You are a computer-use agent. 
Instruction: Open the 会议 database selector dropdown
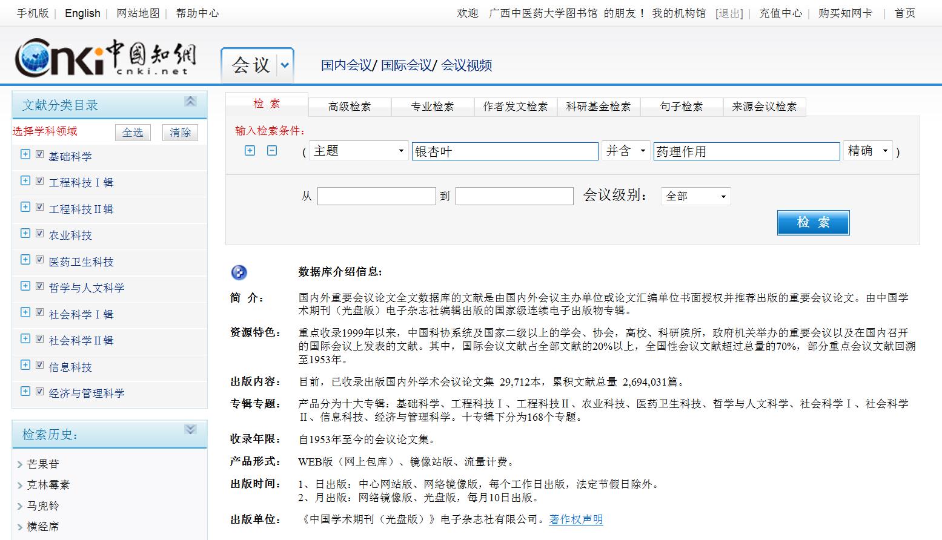pyautogui.click(x=285, y=65)
